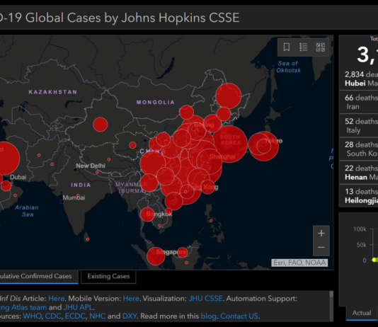This screenshot has height=327, width=378.
Task: Open the Contact US link
Action: (x=239, y=316)
